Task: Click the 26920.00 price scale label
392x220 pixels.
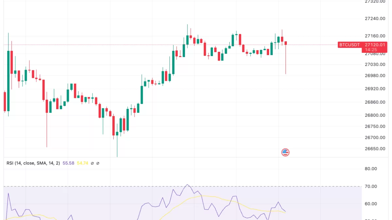Action: (375, 89)
